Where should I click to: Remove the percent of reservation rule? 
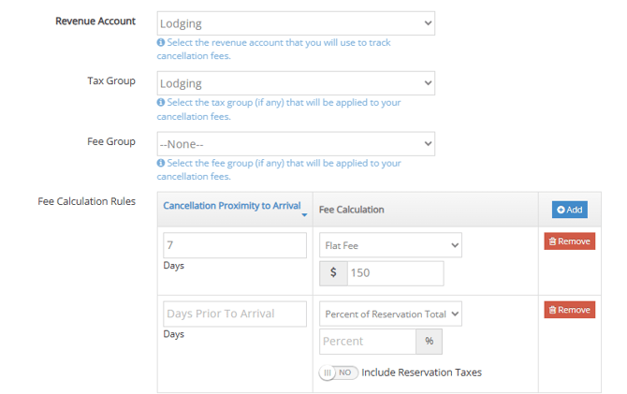pyautogui.click(x=569, y=310)
